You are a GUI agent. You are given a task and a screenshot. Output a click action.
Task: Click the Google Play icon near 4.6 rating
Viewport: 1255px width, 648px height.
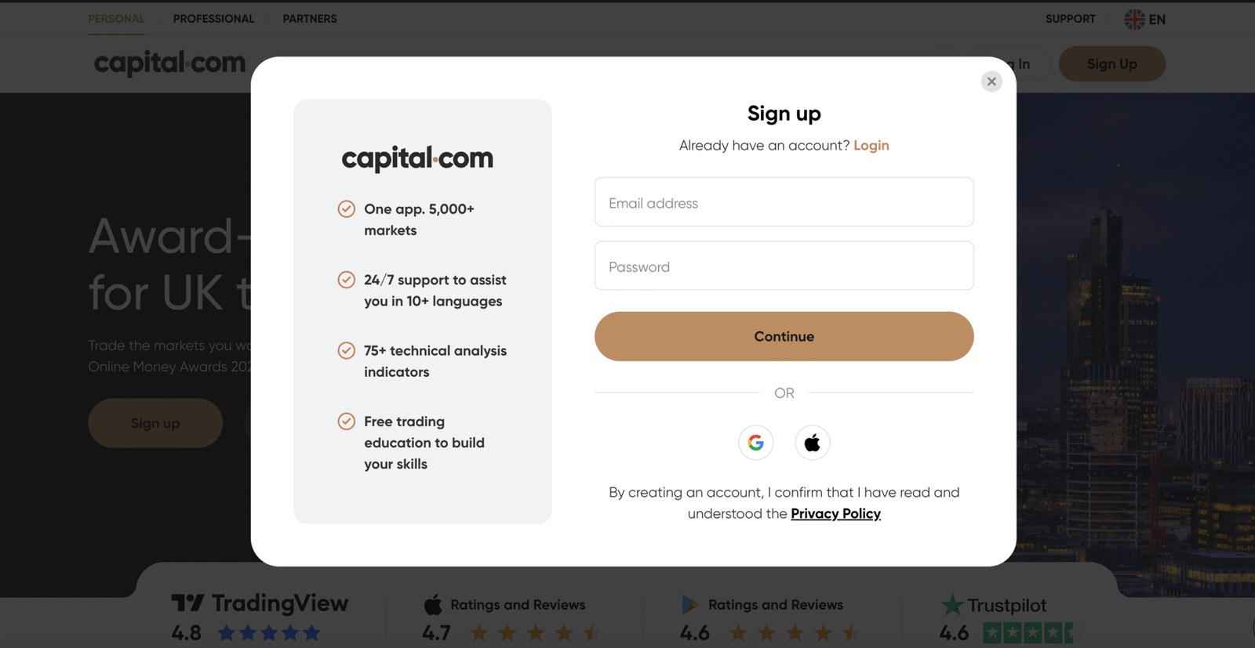tap(690, 604)
